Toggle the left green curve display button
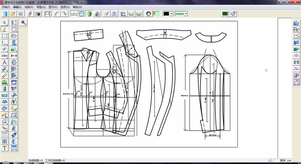 click(x=131, y=14)
